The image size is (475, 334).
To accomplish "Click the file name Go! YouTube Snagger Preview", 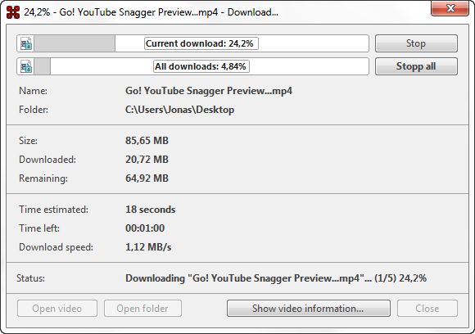I will (209, 91).
